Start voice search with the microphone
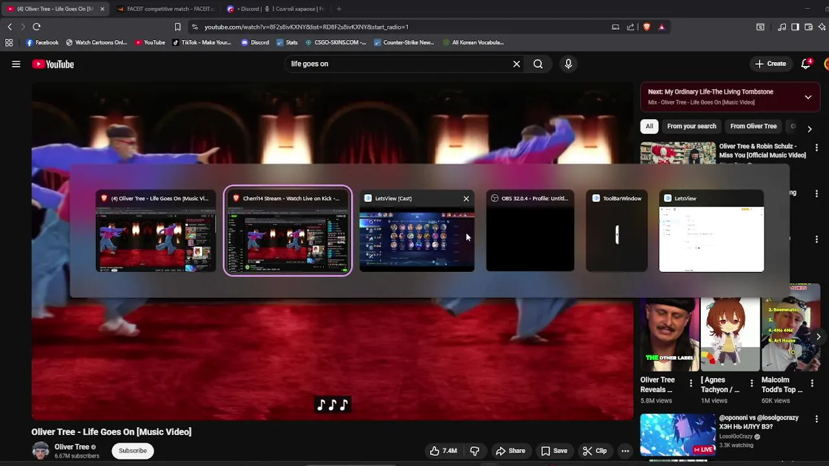The width and height of the screenshot is (829, 466). pos(568,64)
